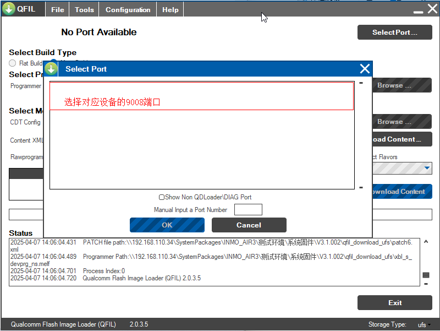Screen dimensions: 440x331
Task: Open the Help menu
Action: point(170,10)
